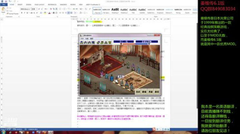Insert an Enclosed Character
240x134 pixels.
tap(56, 13)
